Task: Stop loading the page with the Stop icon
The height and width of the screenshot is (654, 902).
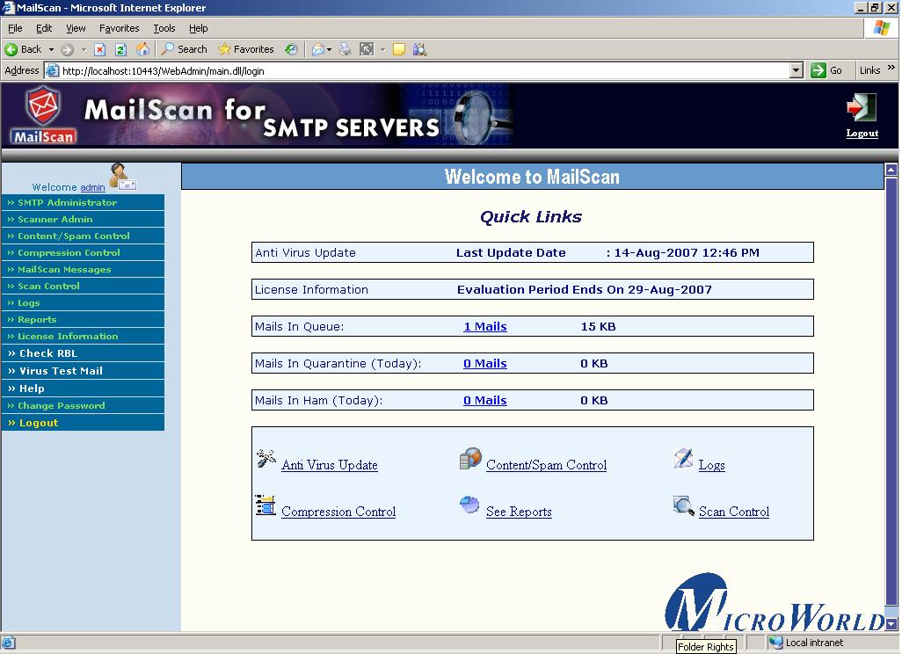Action: point(99,49)
